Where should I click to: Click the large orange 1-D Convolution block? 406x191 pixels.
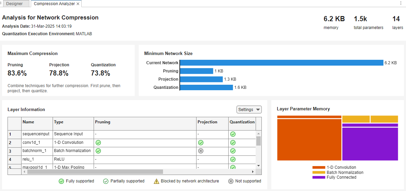tap(309, 139)
